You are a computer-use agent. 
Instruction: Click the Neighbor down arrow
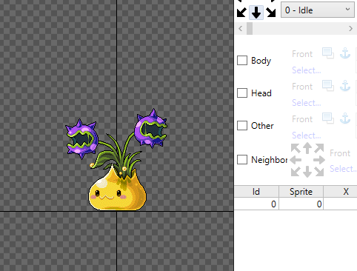307,172
